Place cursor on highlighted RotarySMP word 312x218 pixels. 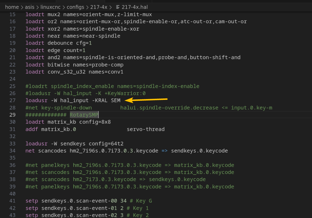[x=84, y=115]
